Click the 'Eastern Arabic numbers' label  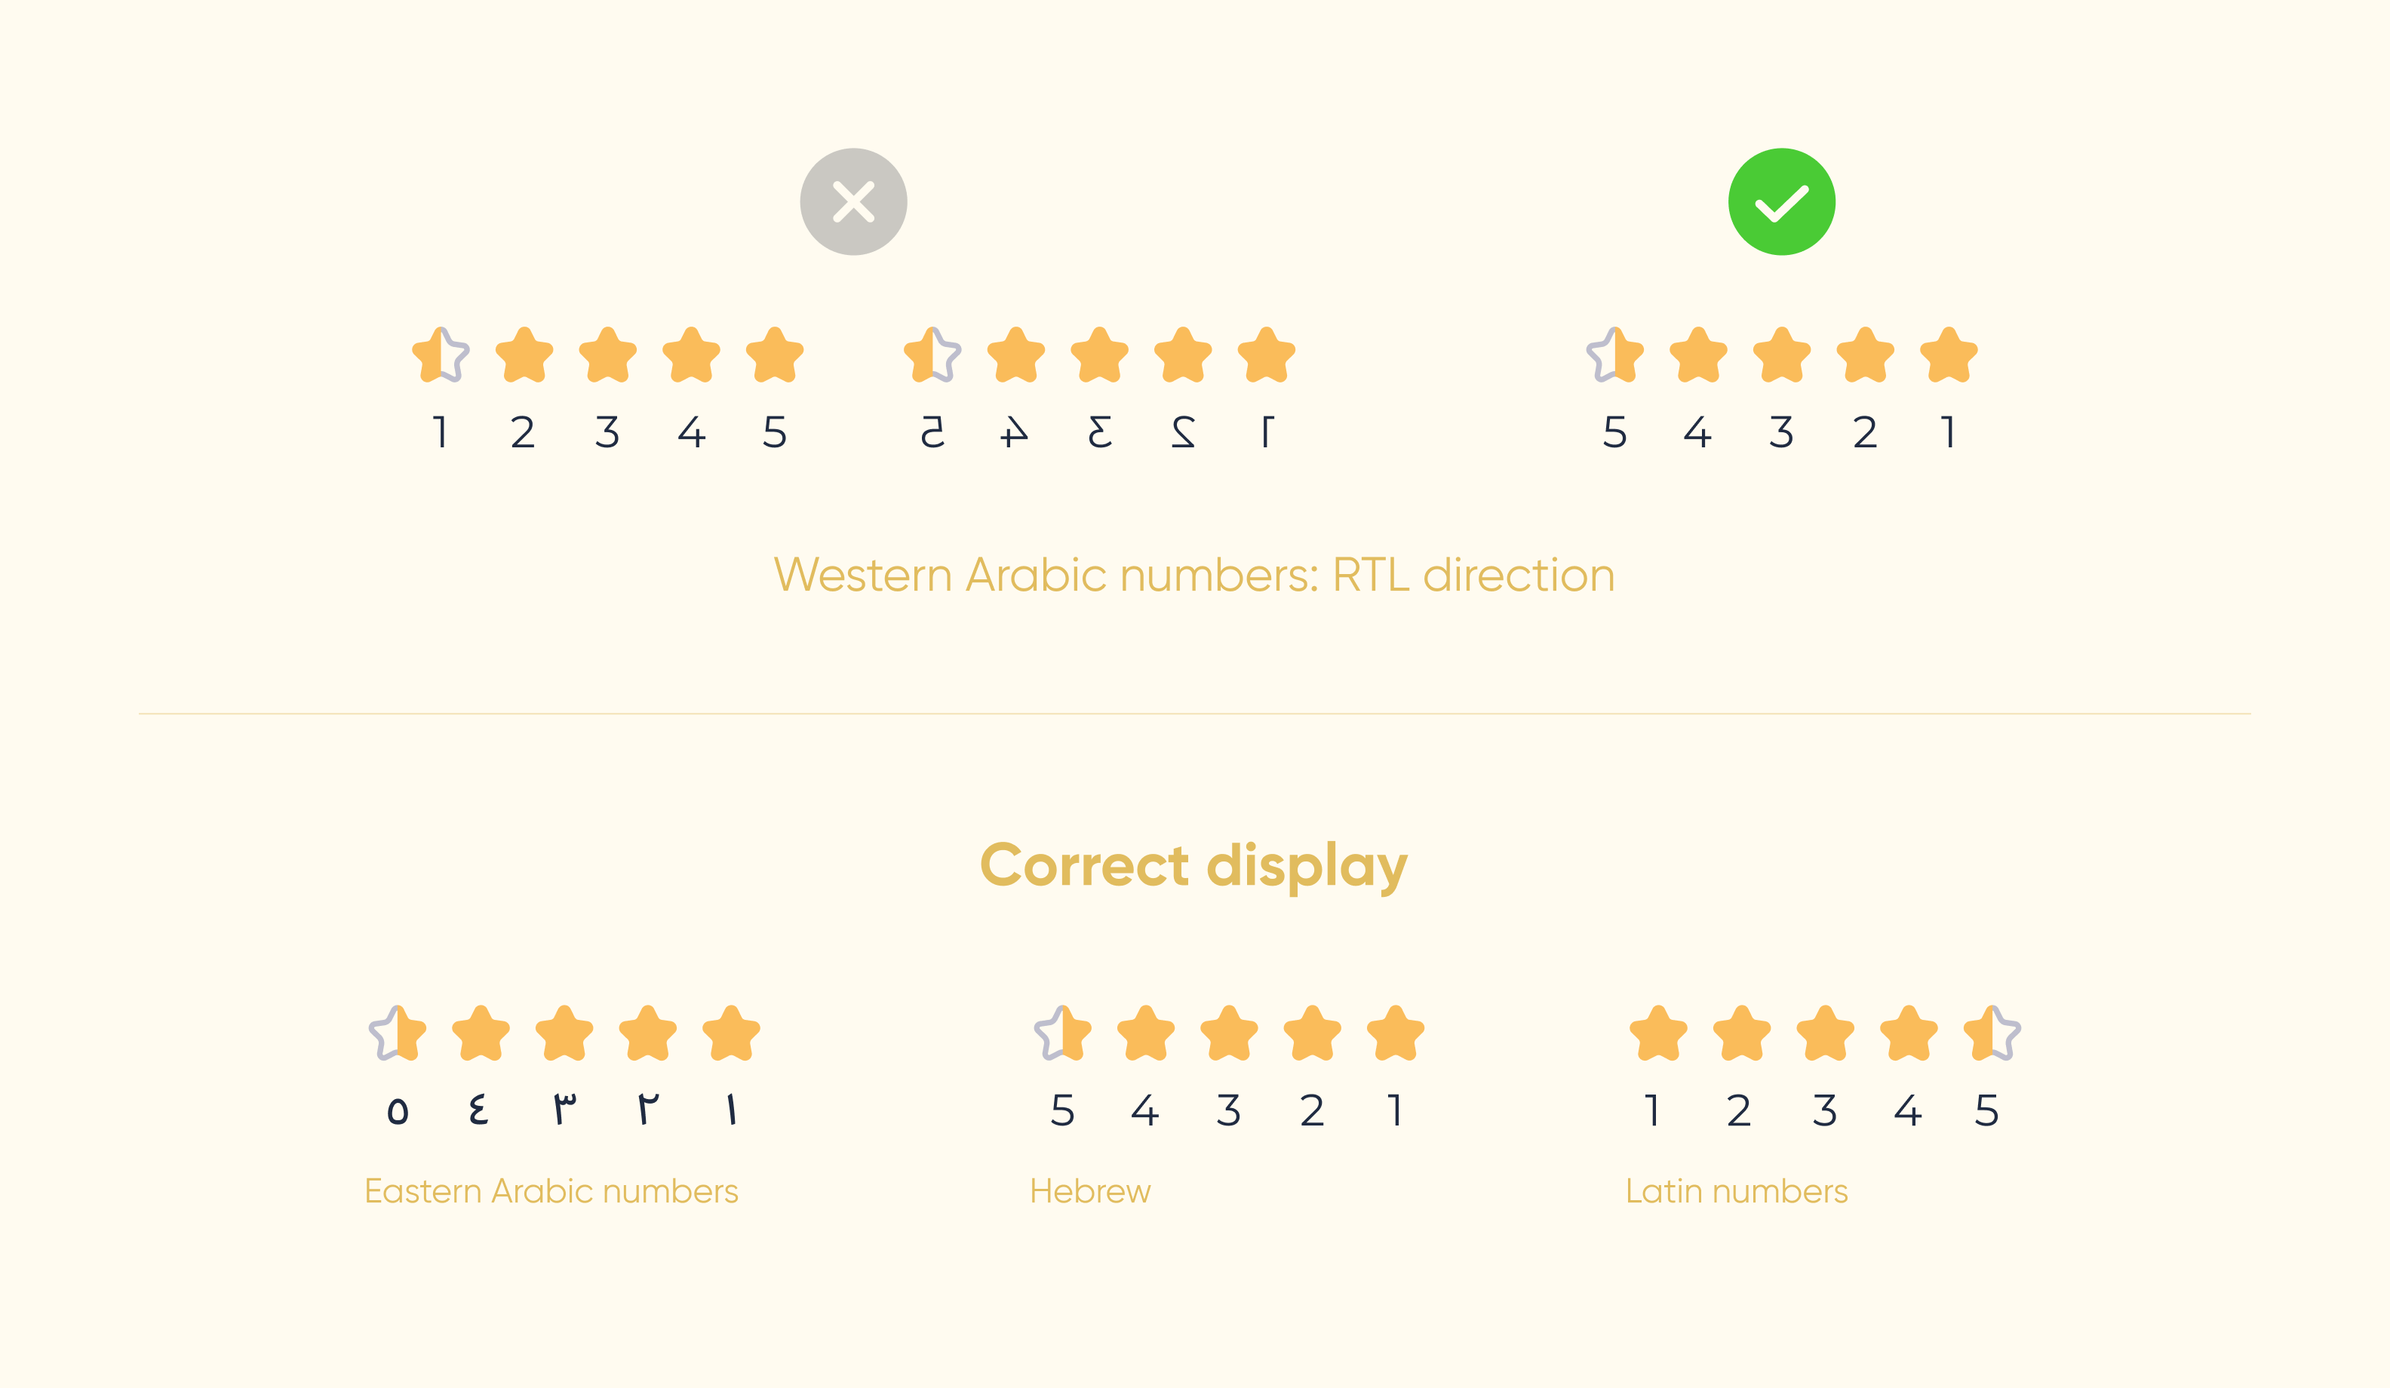point(551,1191)
